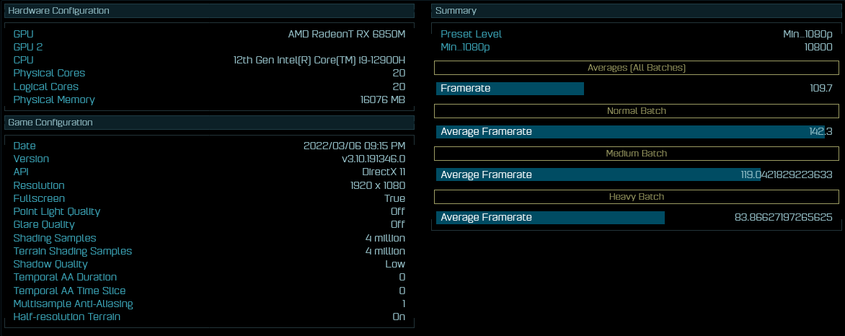Click the AMD Radeon RX 6850M GPU name
Viewport: 845px width, 336px height.
346,34
